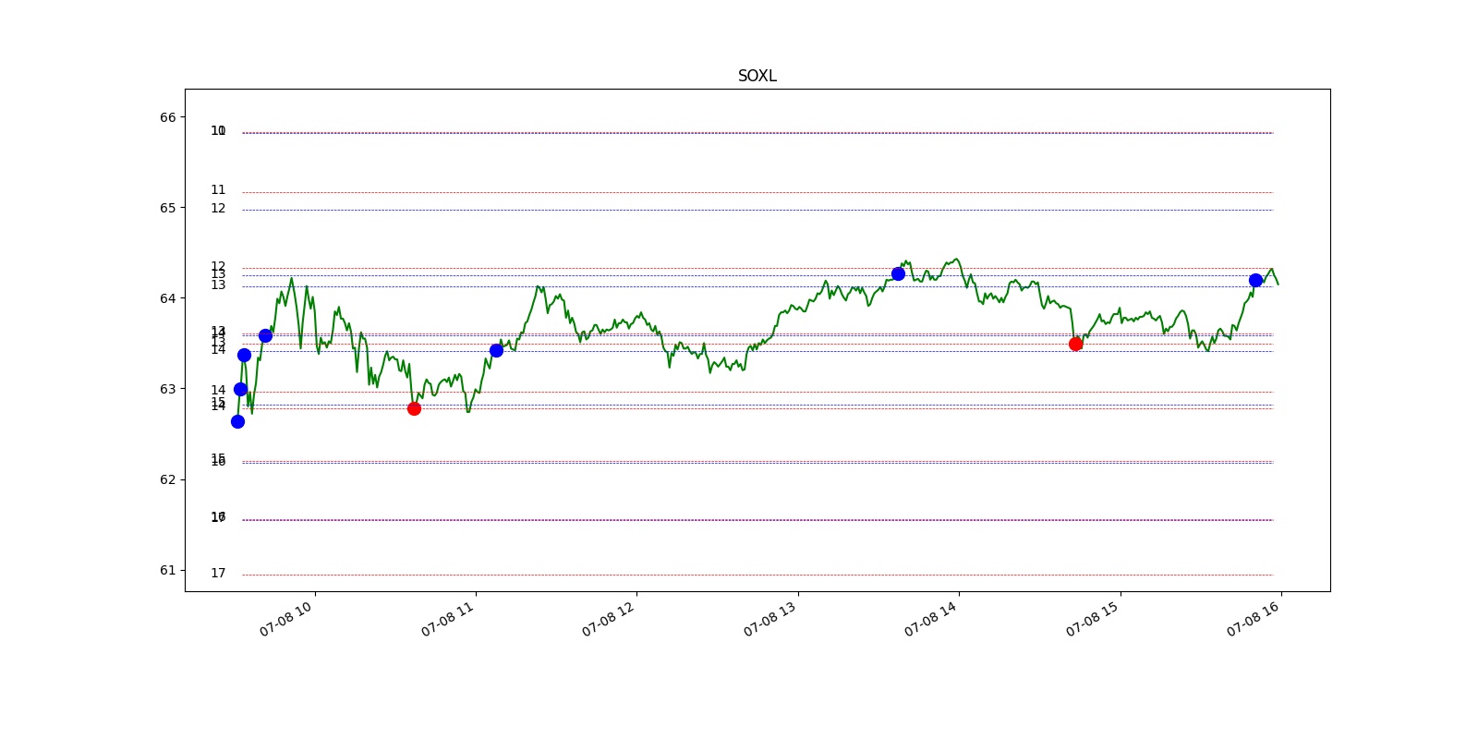Click the red marker between 10 and 11
This screenshot has height=739, width=1478.
click(414, 408)
